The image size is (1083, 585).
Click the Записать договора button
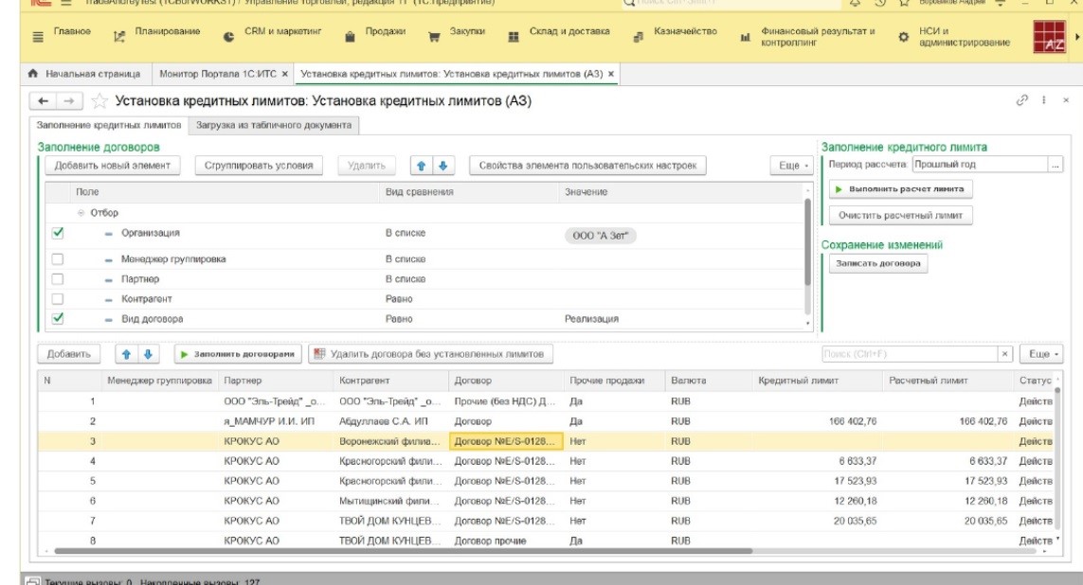[877, 264]
